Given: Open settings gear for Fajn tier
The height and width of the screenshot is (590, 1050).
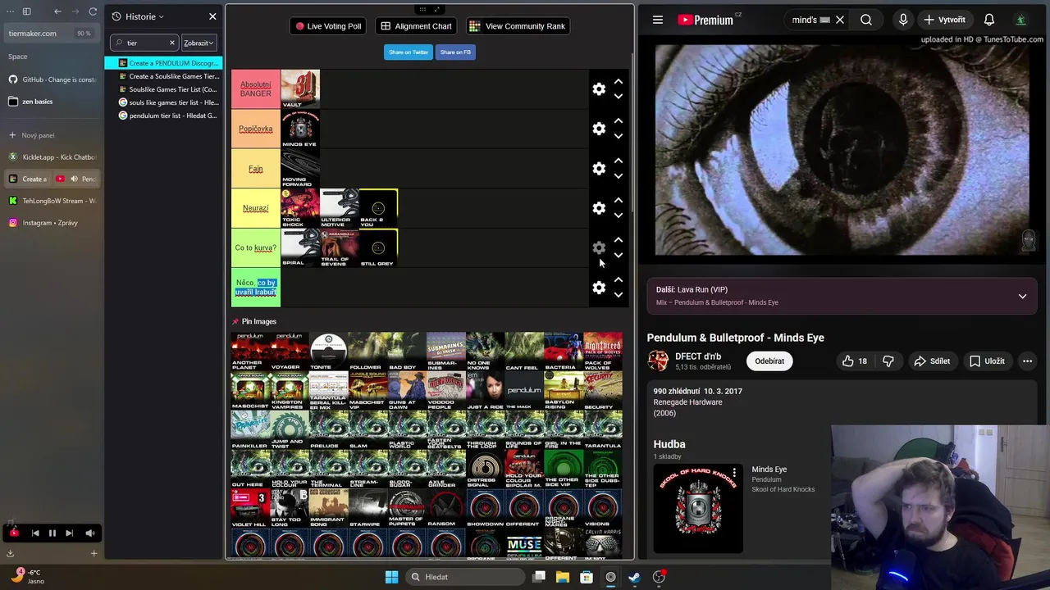Looking at the screenshot, I should (x=599, y=168).
